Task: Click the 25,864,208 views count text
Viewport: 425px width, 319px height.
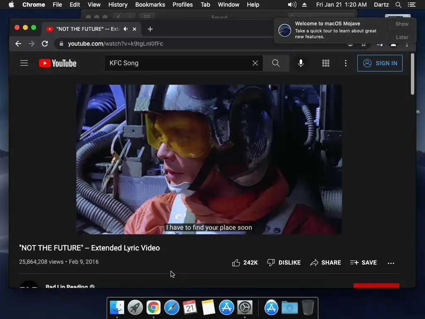Action: tap(41, 262)
